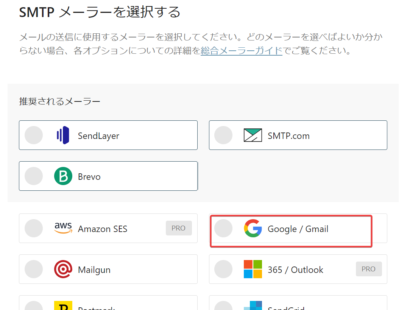Click the SMTP.com envelope icon
Image resolution: width=407 pixels, height=310 pixels.
(x=253, y=135)
